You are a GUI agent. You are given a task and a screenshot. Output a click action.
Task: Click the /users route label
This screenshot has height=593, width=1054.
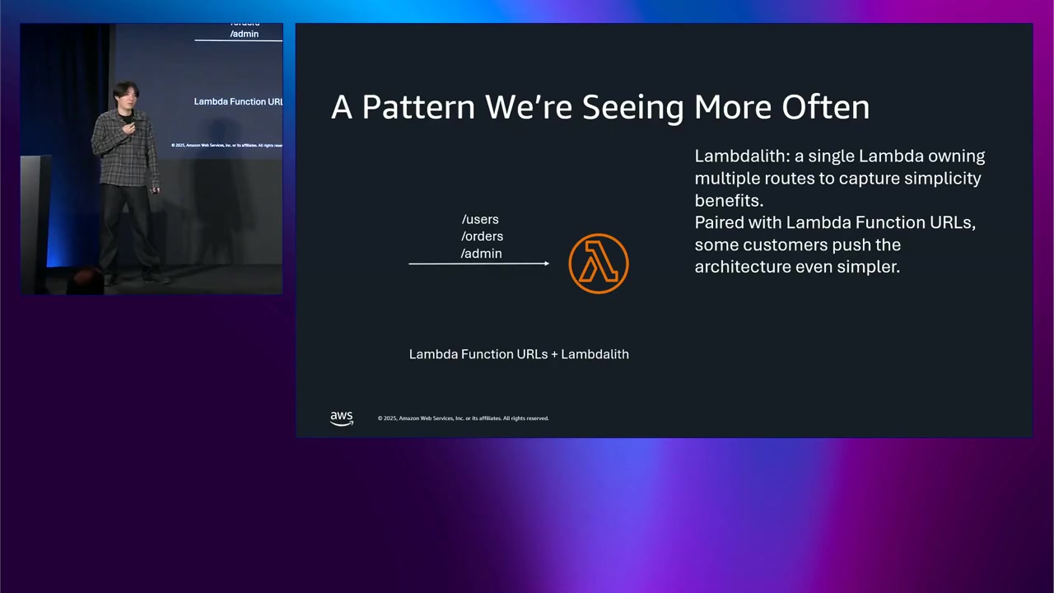click(480, 219)
